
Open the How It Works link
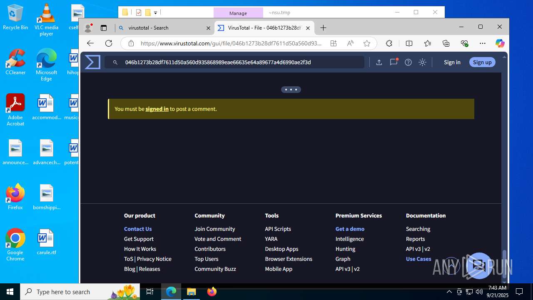140,249
